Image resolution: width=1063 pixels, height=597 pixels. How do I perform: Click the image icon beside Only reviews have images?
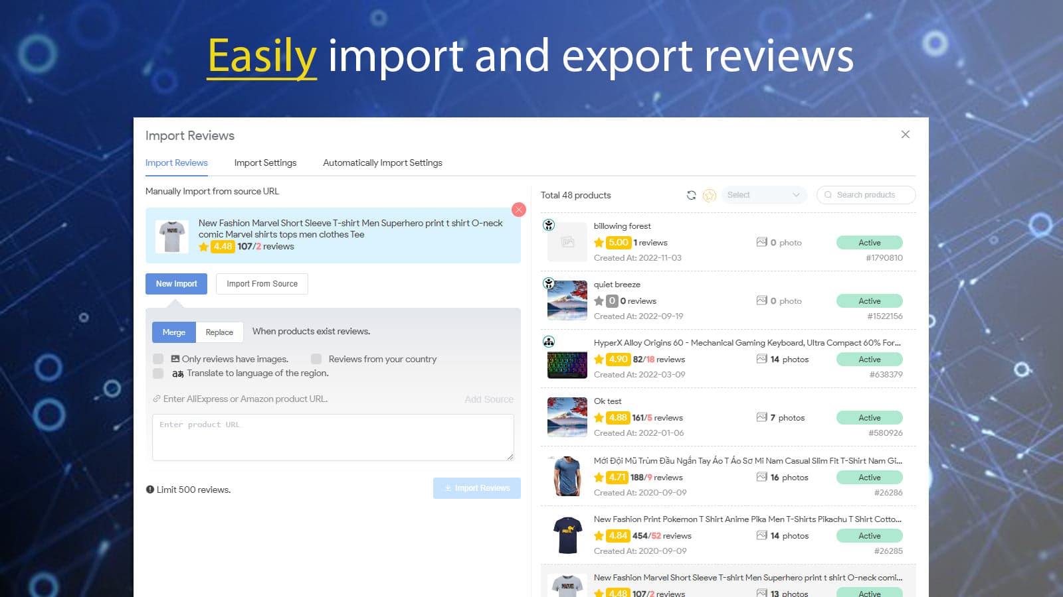pos(174,358)
